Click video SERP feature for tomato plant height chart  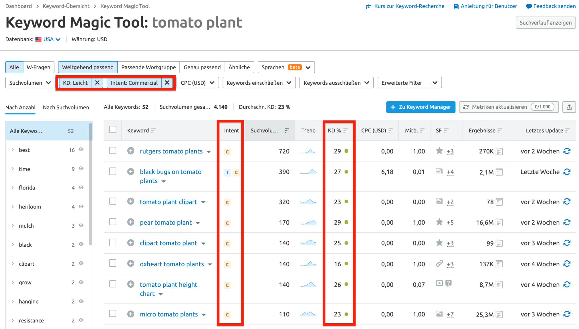pos(439,283)
